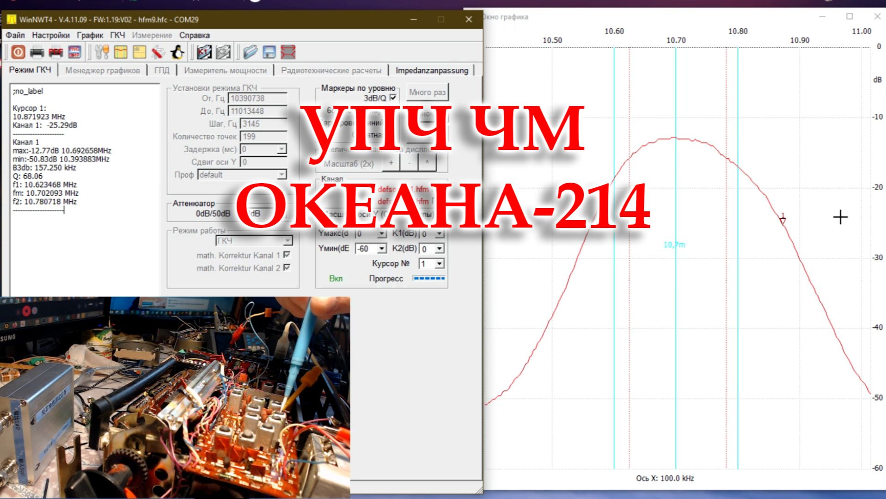Image resolution: width=886 pixels, height=499 pixels.
Task: Click the yellow panel dB icon
Action: 139,52
